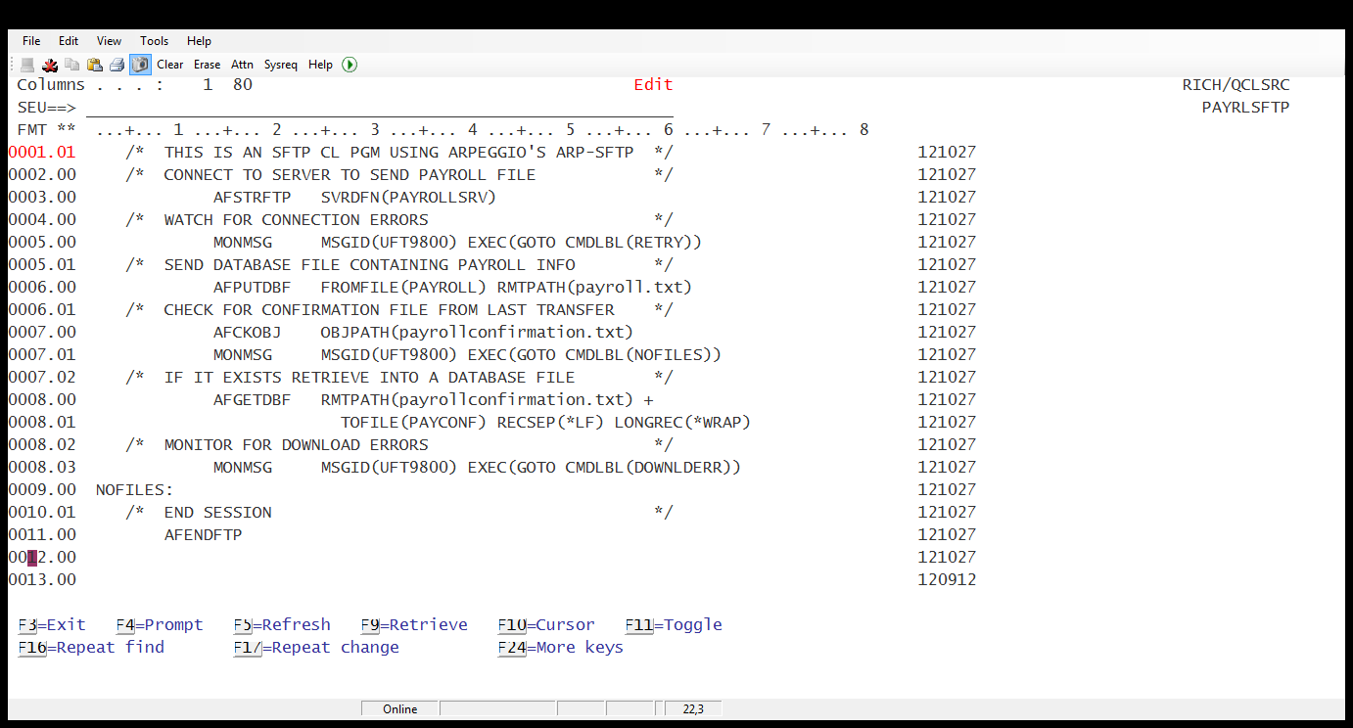Click the disconnect session icon
This screenshot has width=1353, height=728.
(50, 65)
